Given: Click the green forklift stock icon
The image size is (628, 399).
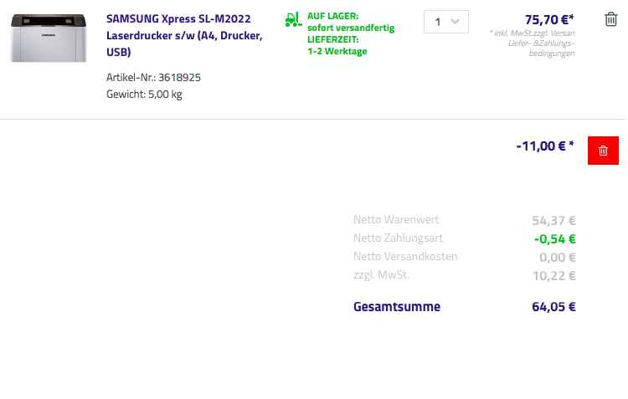Looking at the screenshot, I should click(292, 18).
